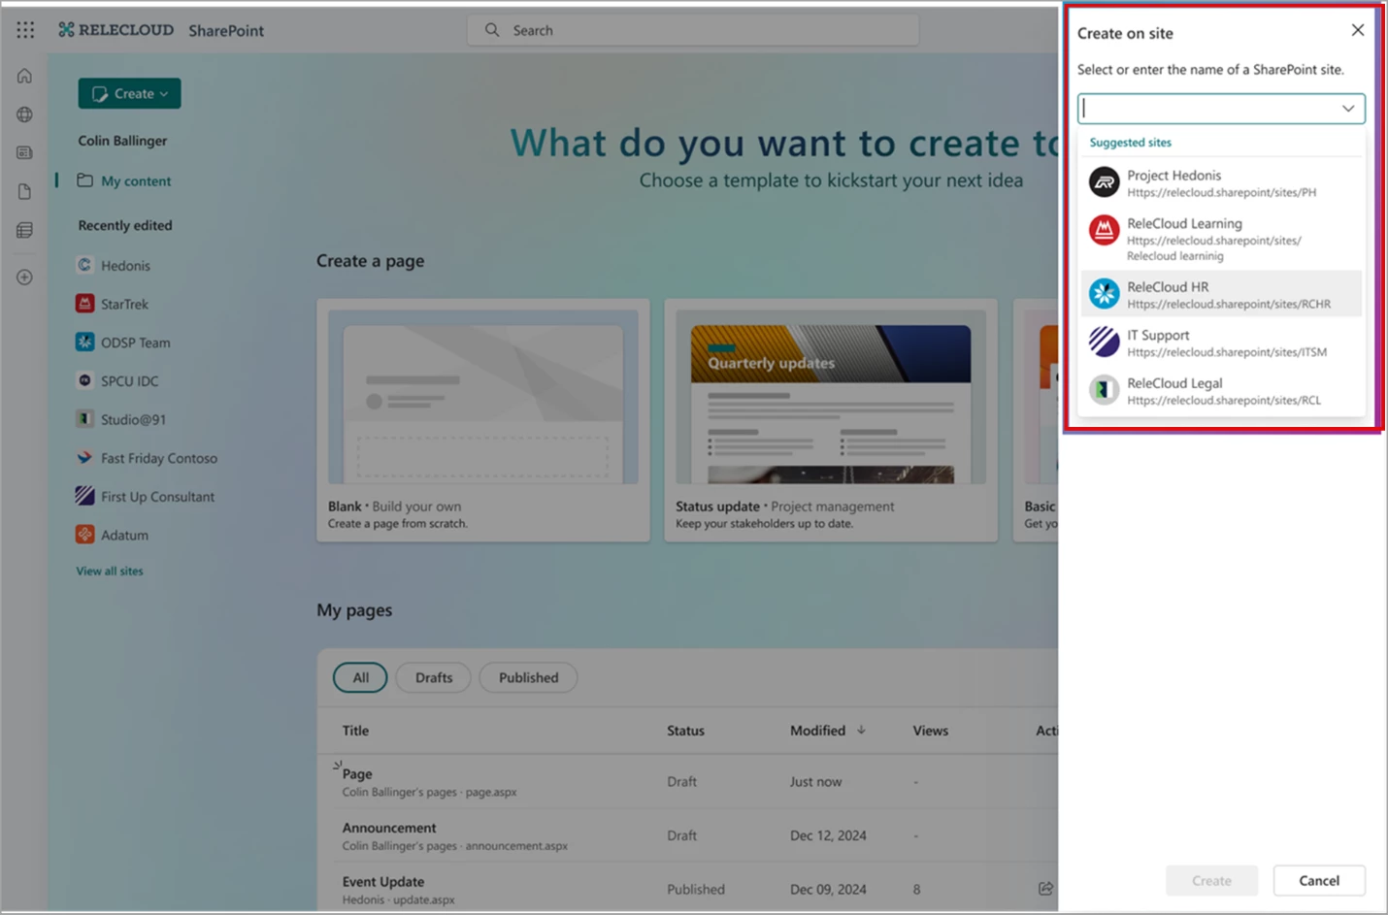Image resolution: width=1388 pixels, height=915 pixels.
Task: Click the First Up Consultant site name
Action: [157, 497]
